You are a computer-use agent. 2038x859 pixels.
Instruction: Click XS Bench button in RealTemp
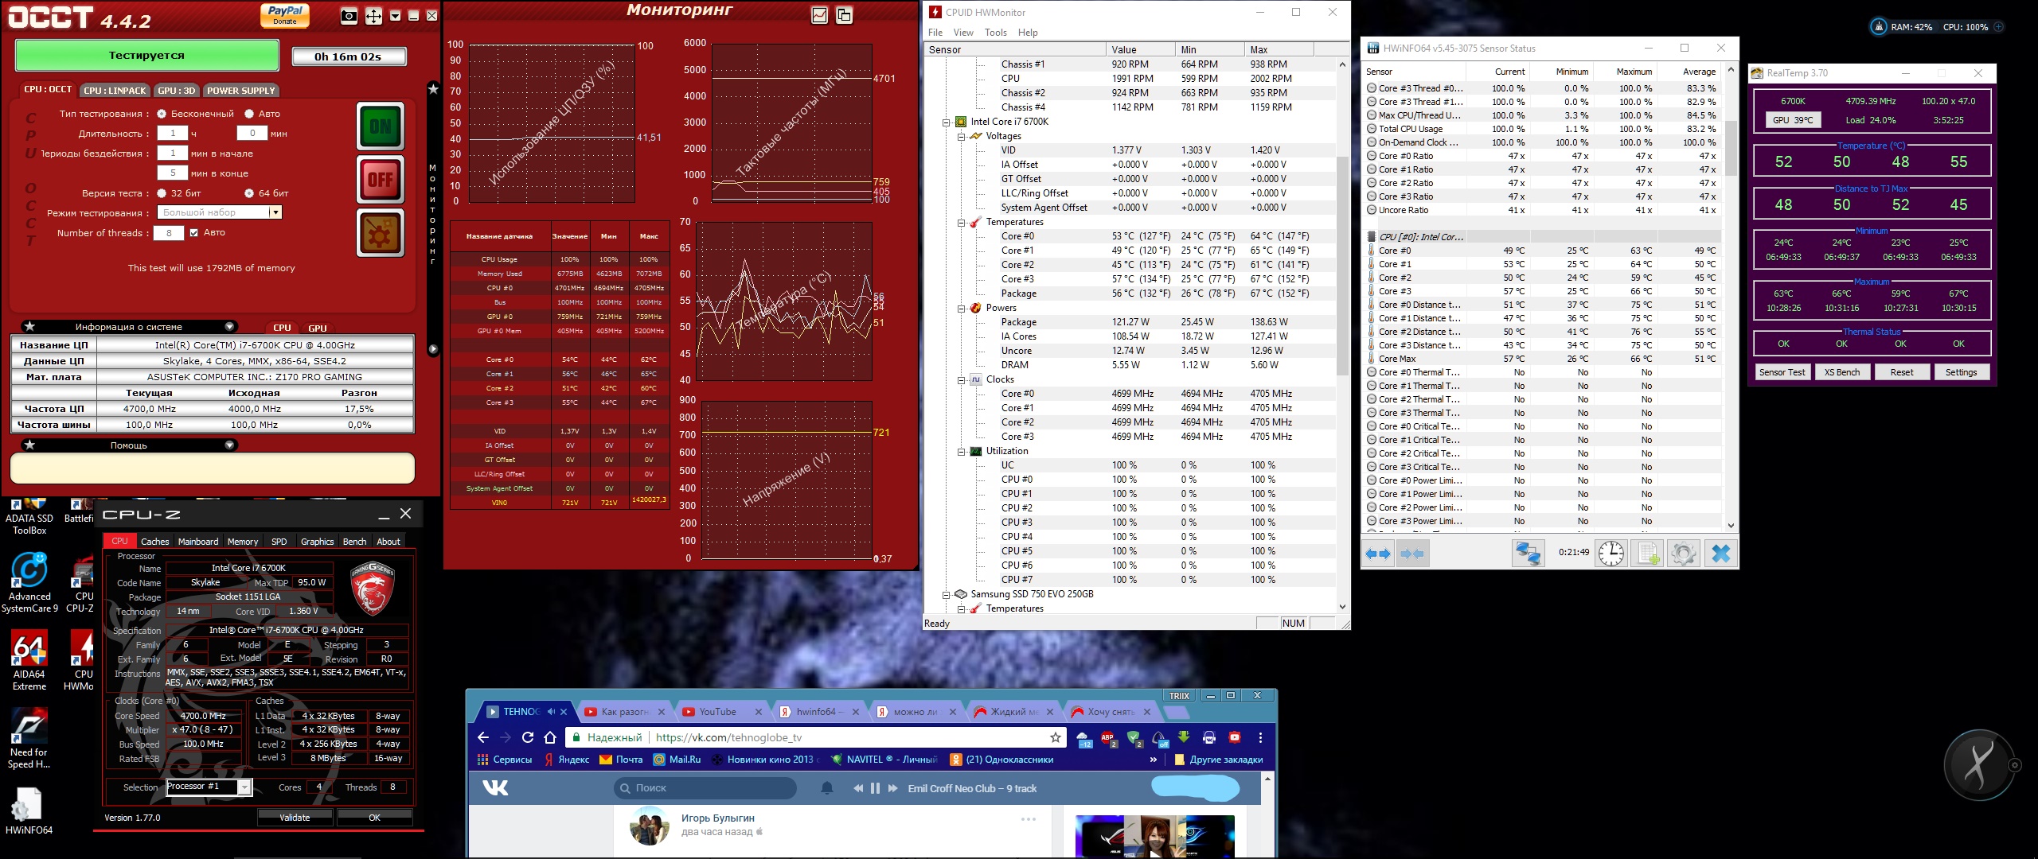[x=1841, y=372]
